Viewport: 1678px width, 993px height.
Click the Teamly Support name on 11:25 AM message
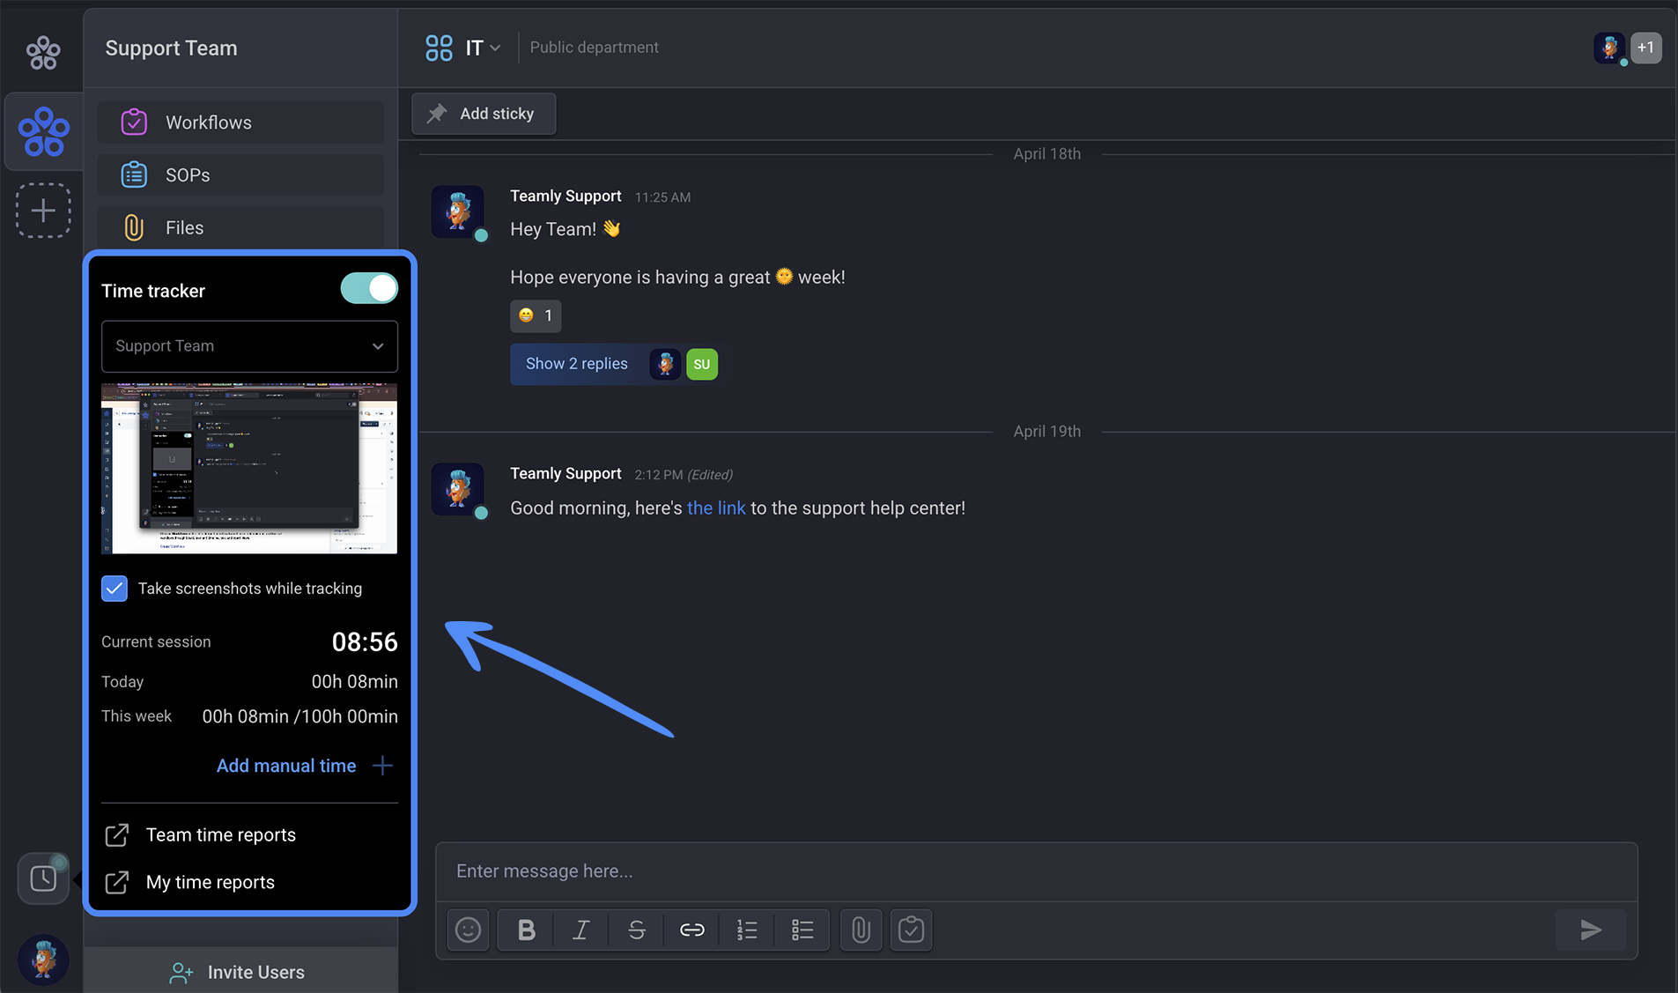click(x=565, y=196)
